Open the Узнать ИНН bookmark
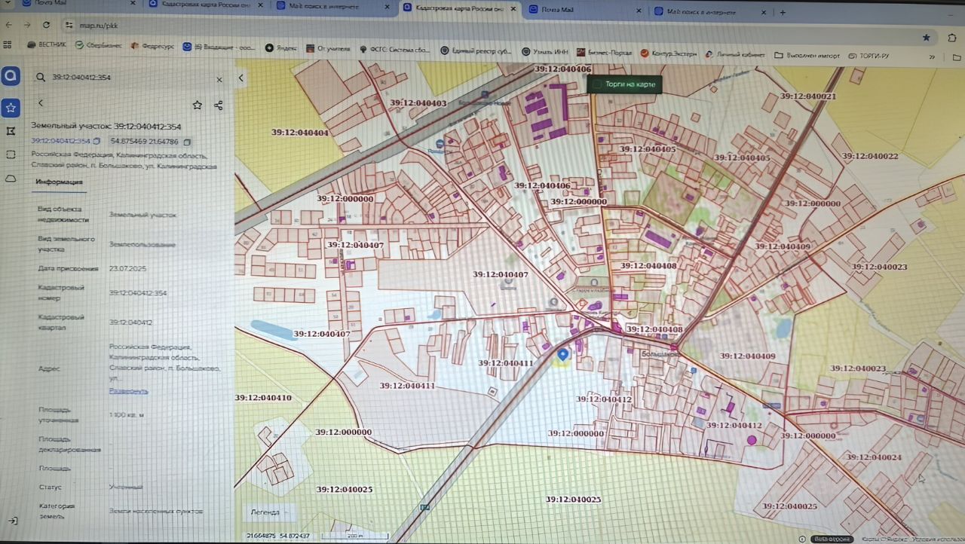965x544 pixels. tap(544, 52)
